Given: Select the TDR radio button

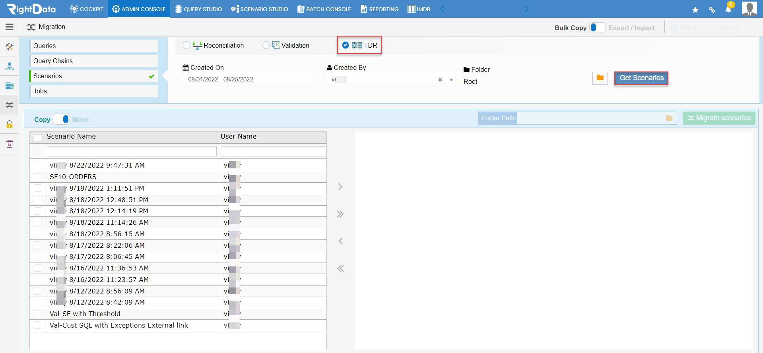Looking at the screenshot, I should tap(346, 45).
